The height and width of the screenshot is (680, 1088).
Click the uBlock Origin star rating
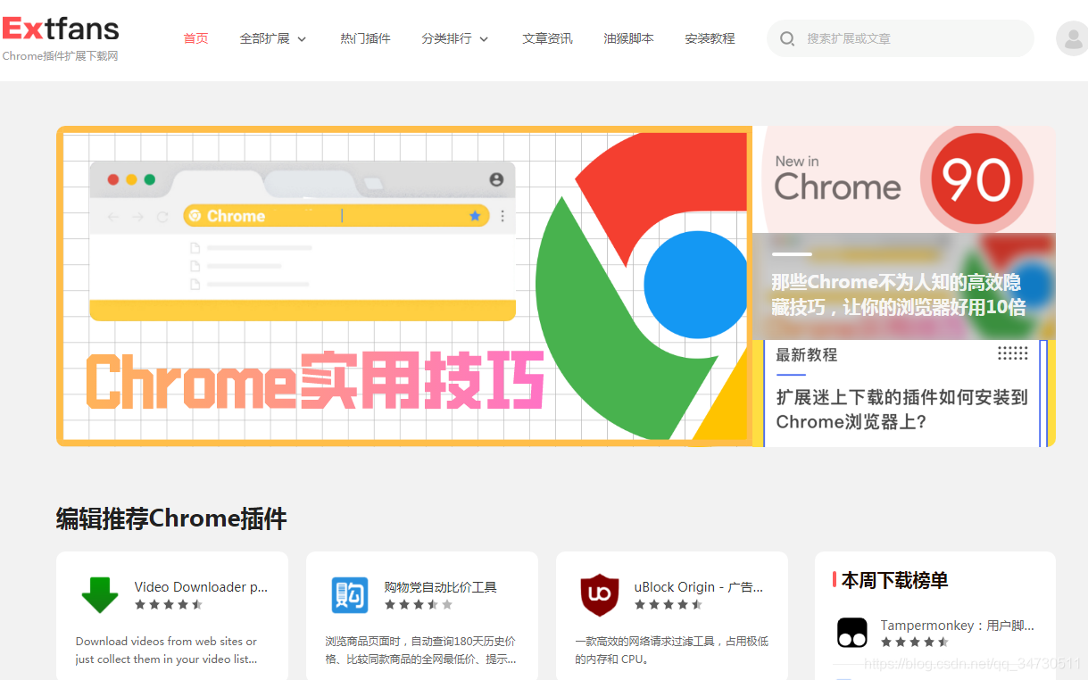pyautogui.click(x=669, y=604)
